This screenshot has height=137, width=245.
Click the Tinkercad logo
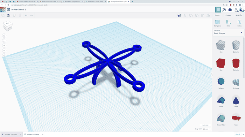click(3, 9)
